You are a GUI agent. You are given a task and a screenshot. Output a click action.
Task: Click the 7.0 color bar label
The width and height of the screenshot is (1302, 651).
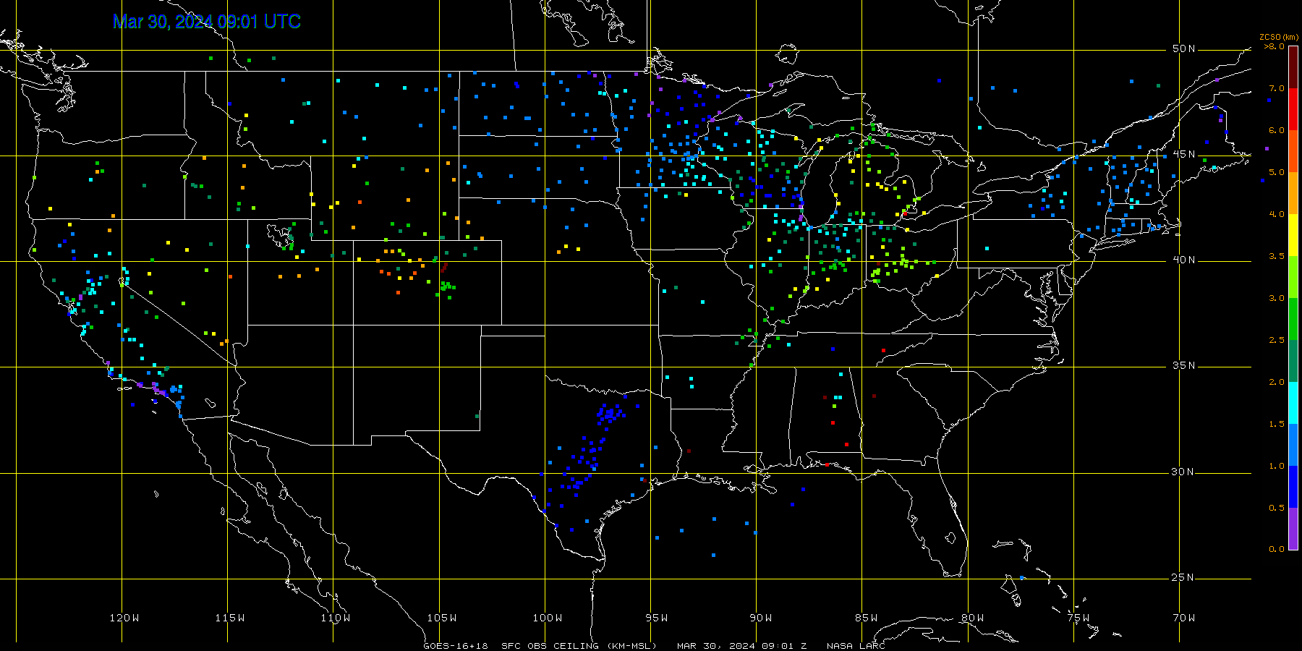pos(1277,88)
